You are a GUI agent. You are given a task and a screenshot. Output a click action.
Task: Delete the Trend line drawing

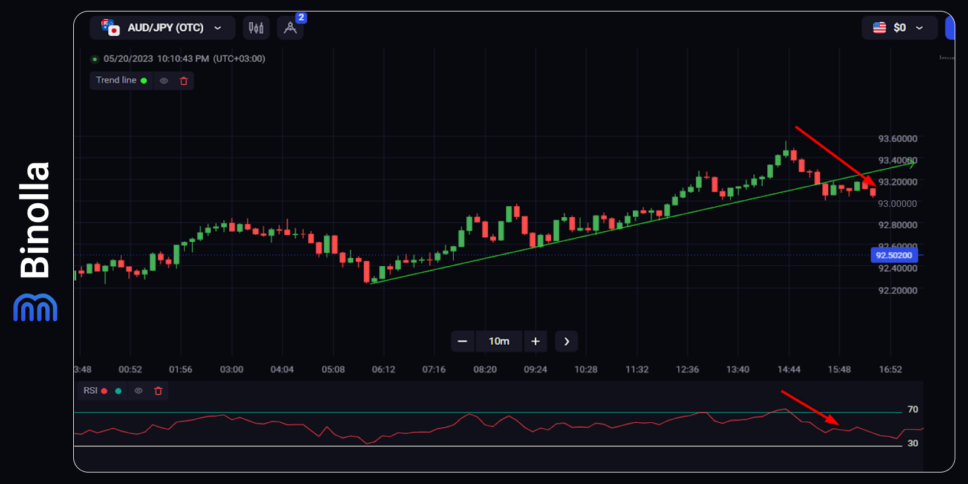pos(184,81)
